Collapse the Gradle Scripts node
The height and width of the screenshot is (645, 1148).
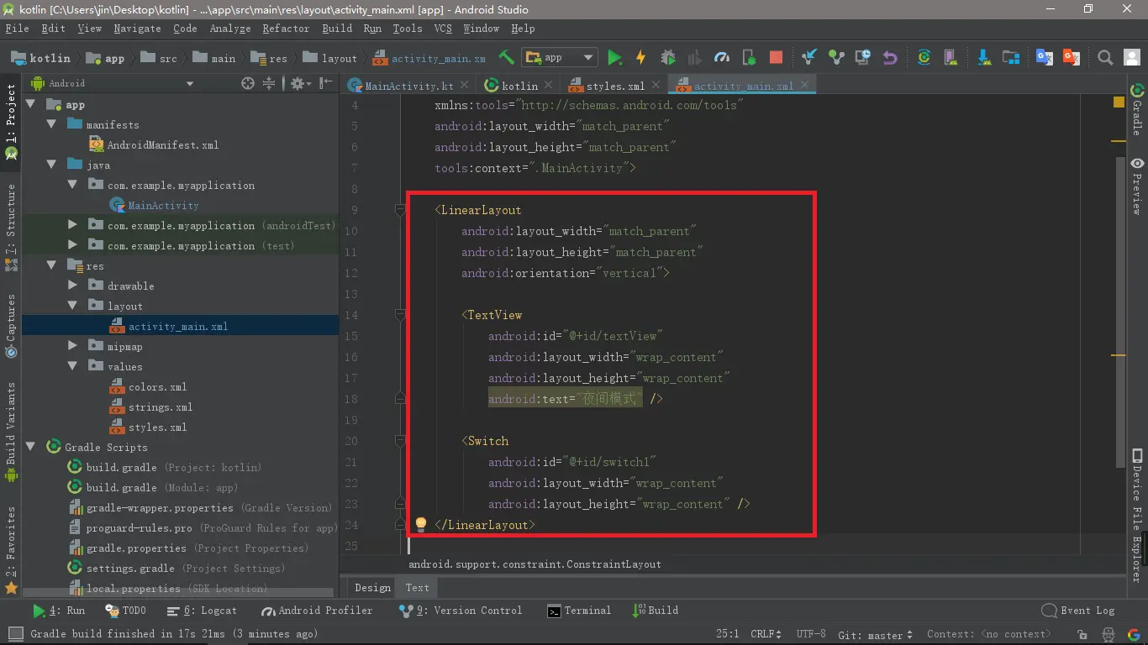coord(30,447)
